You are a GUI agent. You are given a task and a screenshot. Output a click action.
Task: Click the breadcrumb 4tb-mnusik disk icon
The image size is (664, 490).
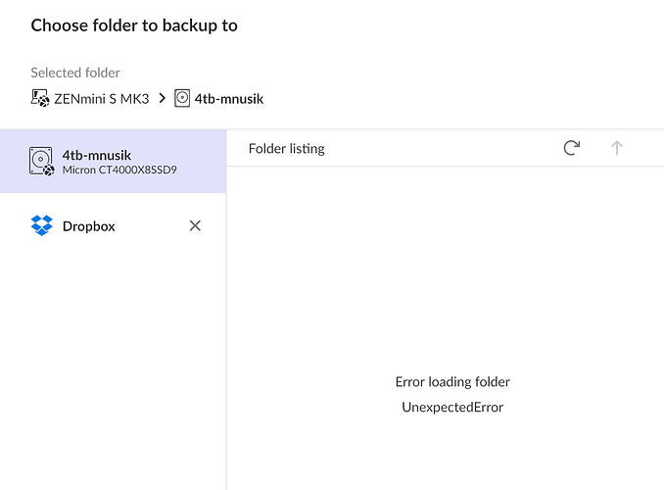coord(182,98)
